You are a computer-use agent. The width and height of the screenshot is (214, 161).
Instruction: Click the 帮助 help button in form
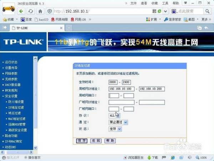pyautogui.click(x=110, y=141)
